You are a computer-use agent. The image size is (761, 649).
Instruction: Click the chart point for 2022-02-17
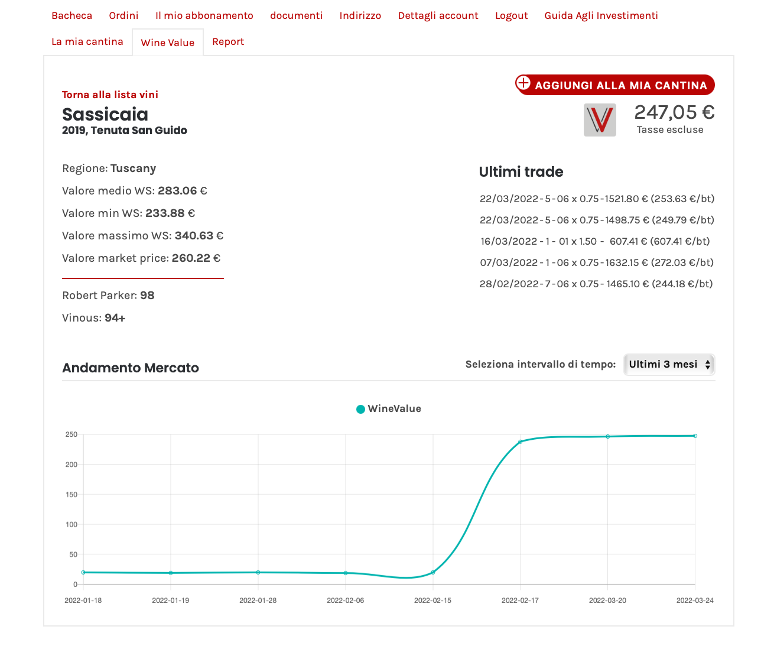point(521,442)
